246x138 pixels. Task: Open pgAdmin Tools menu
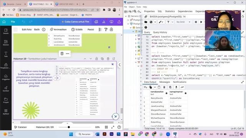(x=138, y=7)
